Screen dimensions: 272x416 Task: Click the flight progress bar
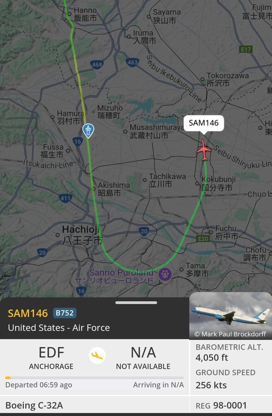point(94,378)
